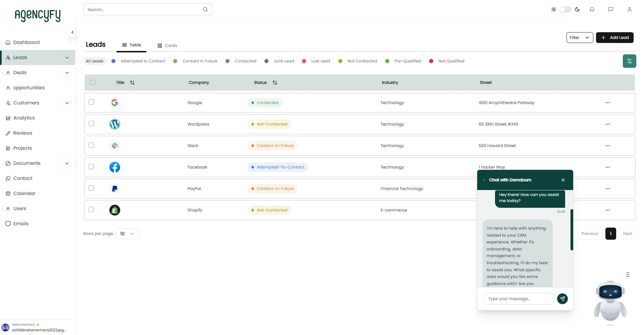Expand the Documents sidebar menu chevron

pos(67,163)
